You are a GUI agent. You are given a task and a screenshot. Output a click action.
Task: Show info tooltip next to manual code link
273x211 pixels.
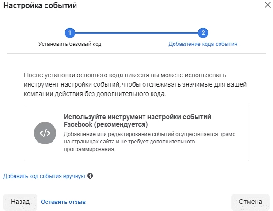[x=90, y=176]
